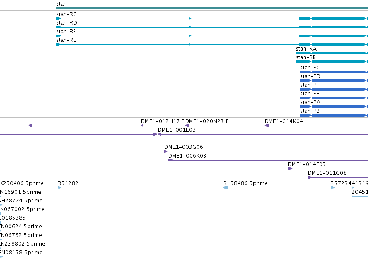
Task: Click the DME1-014E05 start arrowhead
Action: (290, 169)
